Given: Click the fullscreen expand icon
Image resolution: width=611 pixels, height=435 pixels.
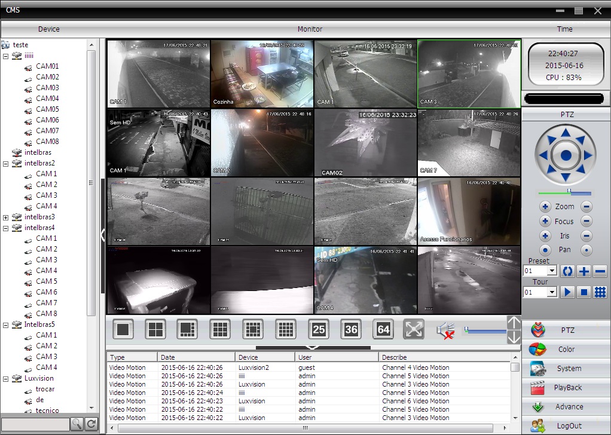Looking at the screenshot, I should (x=414, y=329).
